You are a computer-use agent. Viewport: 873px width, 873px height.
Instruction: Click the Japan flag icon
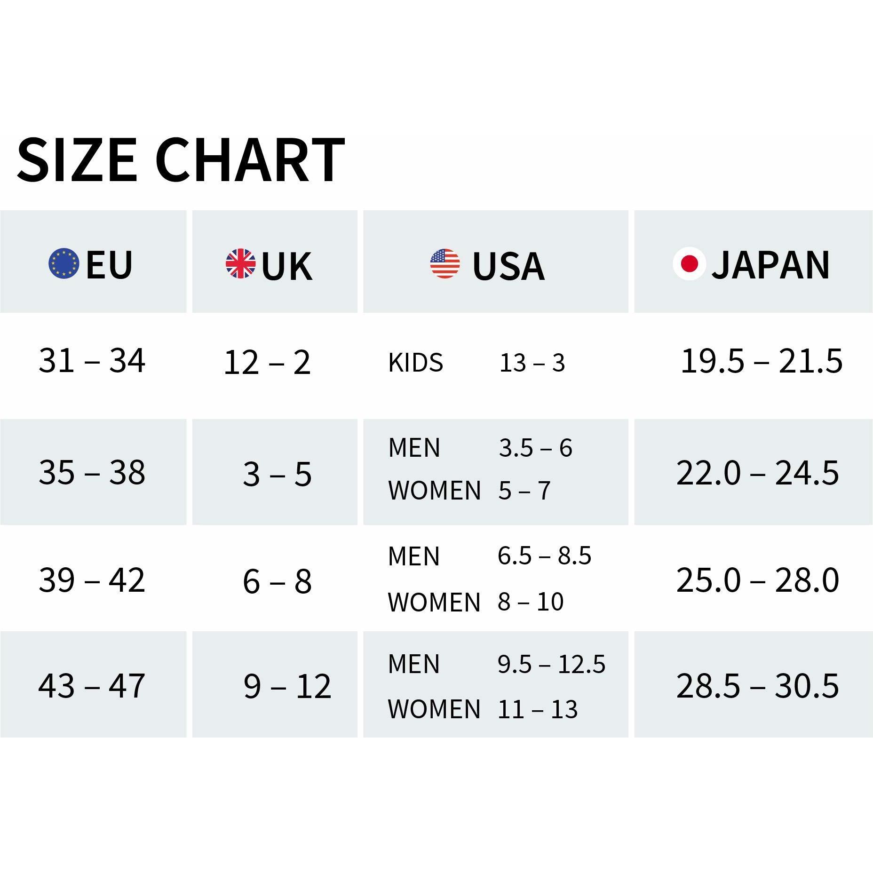point(689,263)
